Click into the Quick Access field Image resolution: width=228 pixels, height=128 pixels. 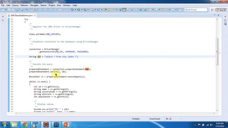[196, 10]
